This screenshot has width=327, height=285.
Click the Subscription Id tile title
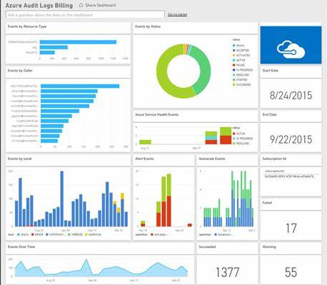(274, 159)
